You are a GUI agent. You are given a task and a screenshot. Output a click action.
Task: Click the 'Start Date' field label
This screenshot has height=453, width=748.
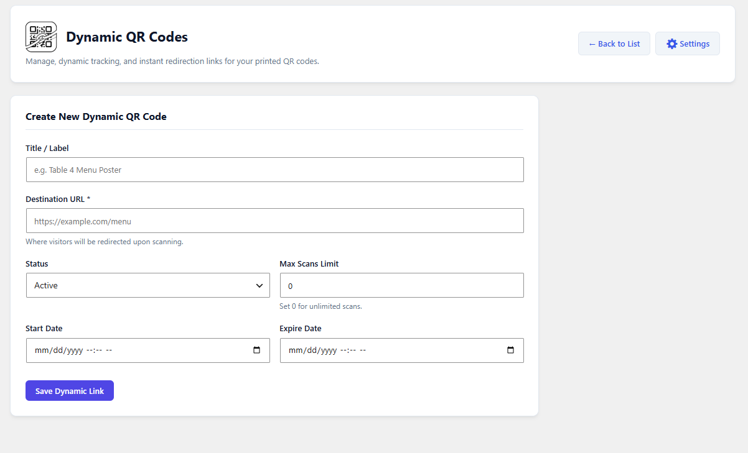pyautogui.click(x=44, y=328)
